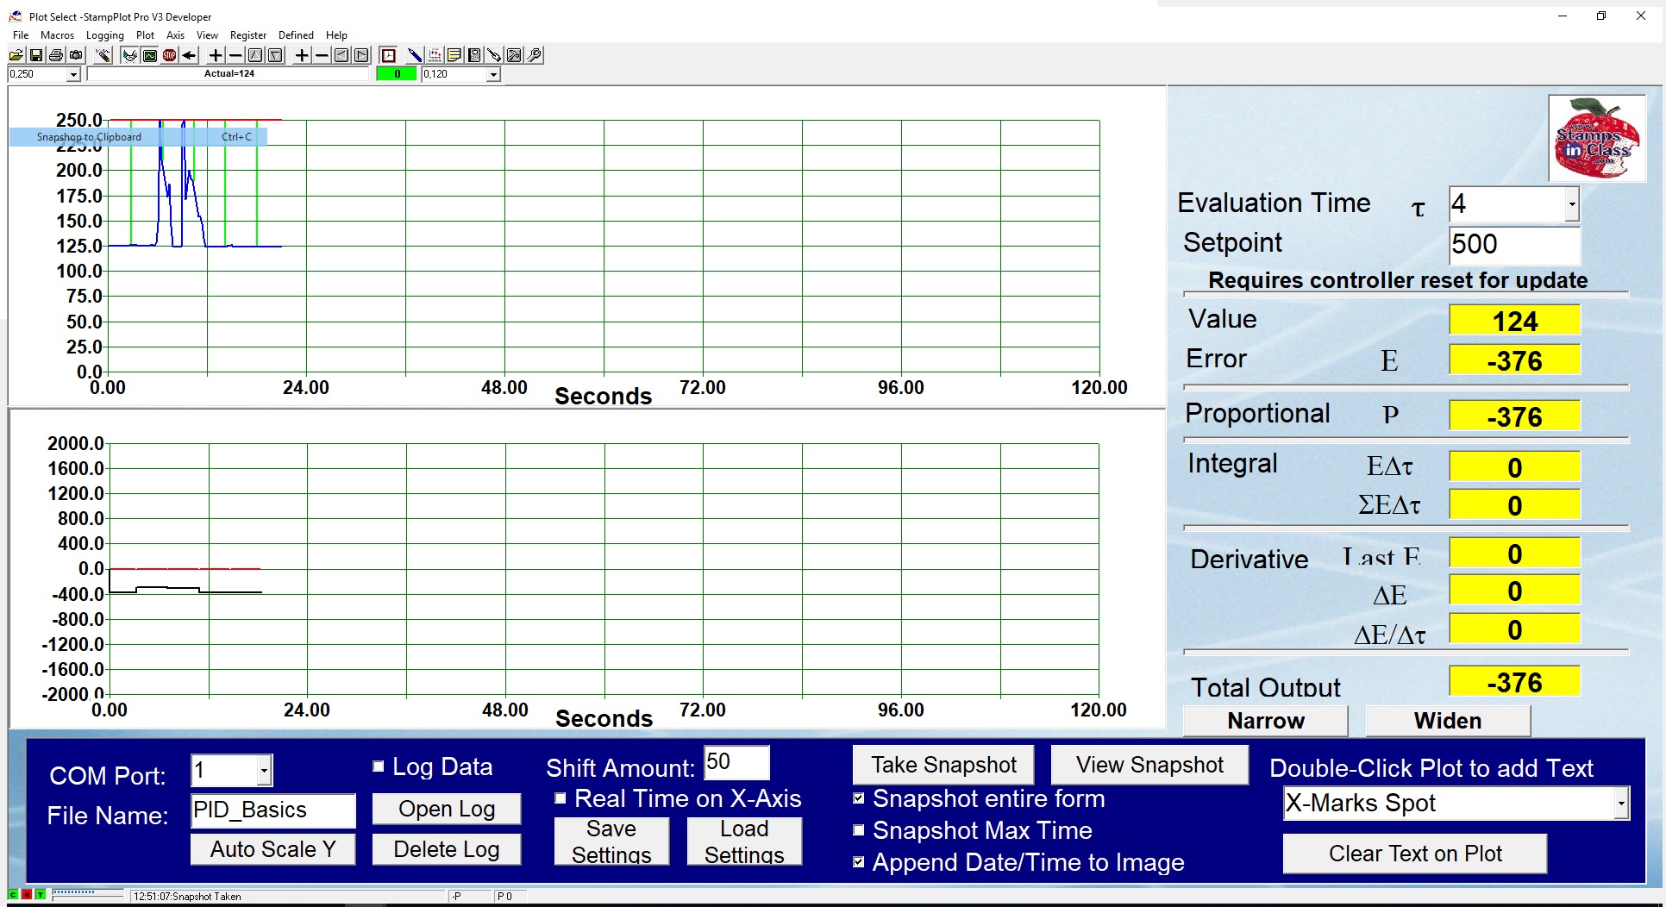Expand the X-Marks Spot dropdown
1666x907 pixels.
click(x=1621, y=804)
